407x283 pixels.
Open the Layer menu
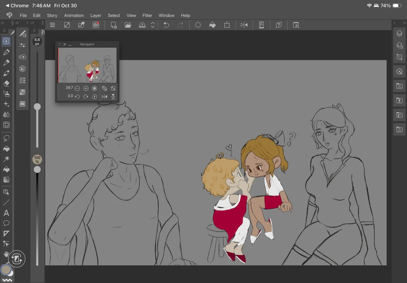pos(96,15)
